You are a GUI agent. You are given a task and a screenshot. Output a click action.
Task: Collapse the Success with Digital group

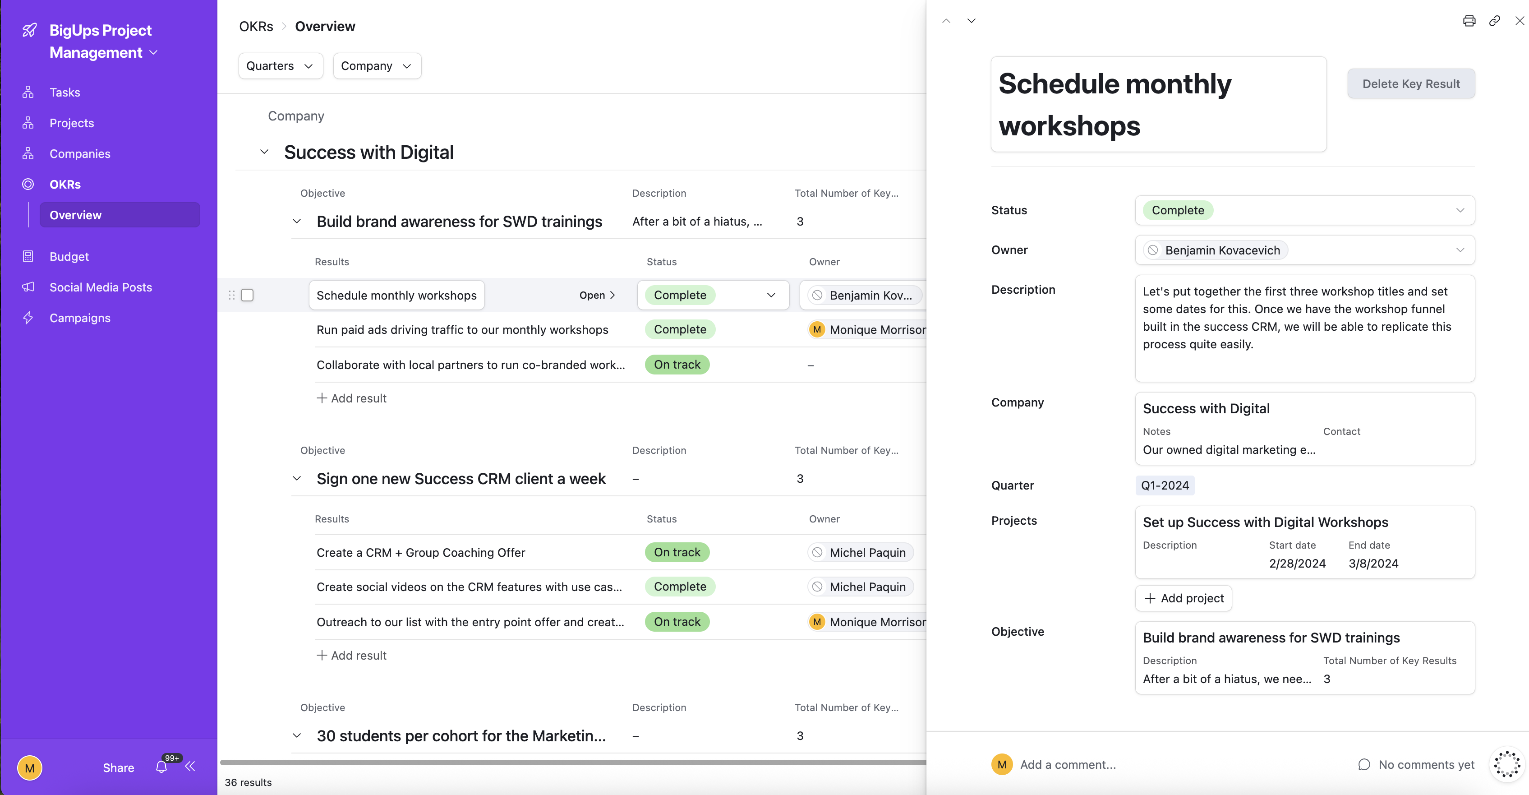click(x=264, y=152)
